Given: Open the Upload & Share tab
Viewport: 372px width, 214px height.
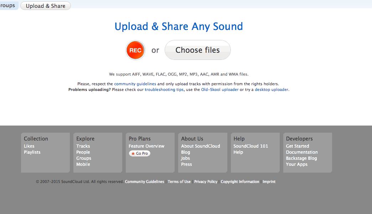Looking at the screenshot, I should click(46, 6).
